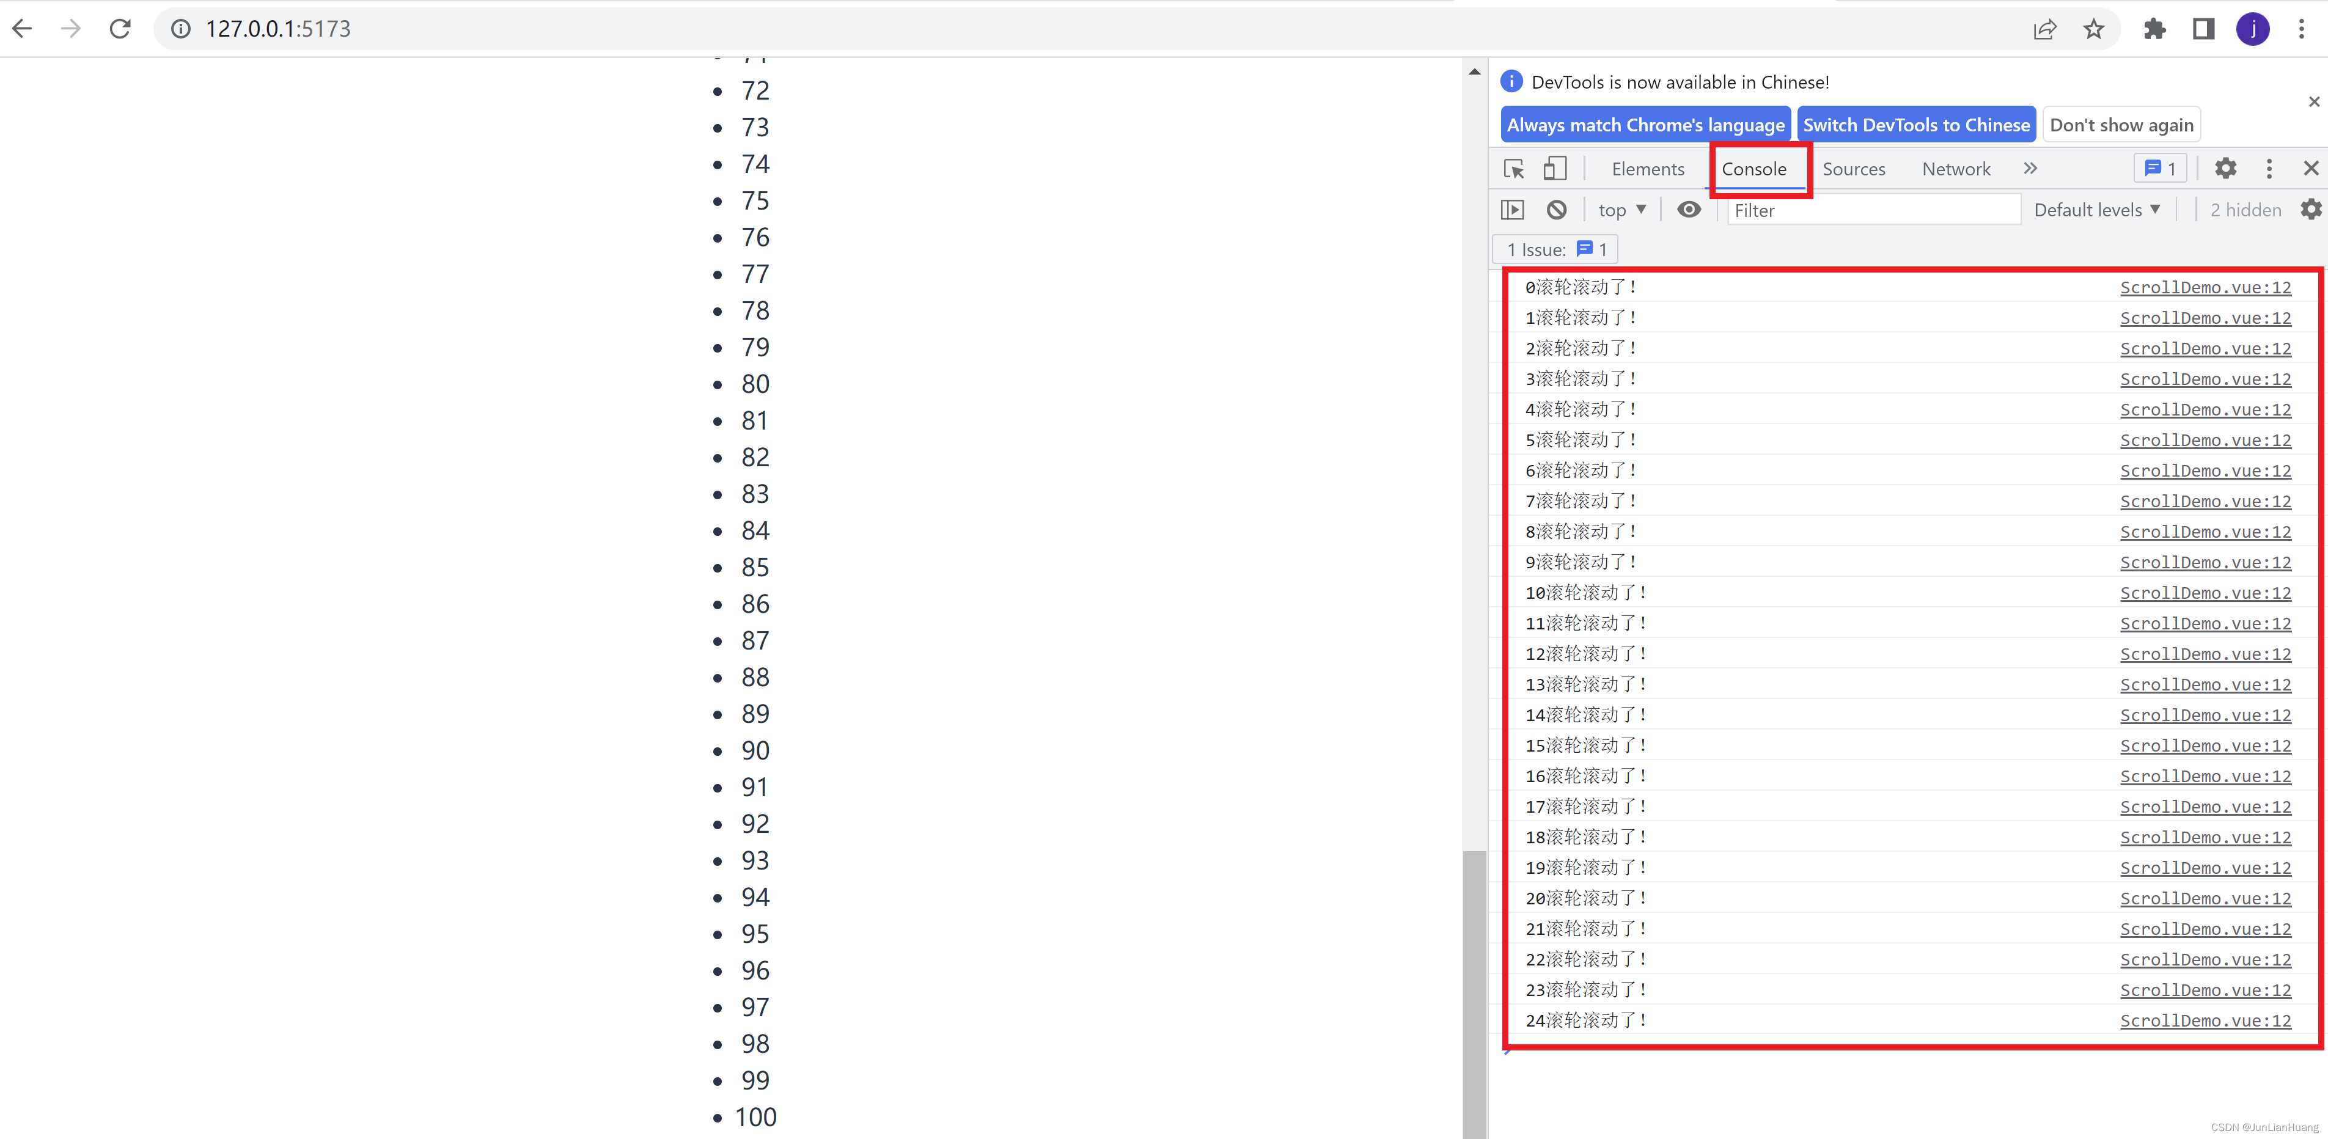Open the extensions puzzle icon
Viewport: 2328px width, 1139px height.
2154,29
